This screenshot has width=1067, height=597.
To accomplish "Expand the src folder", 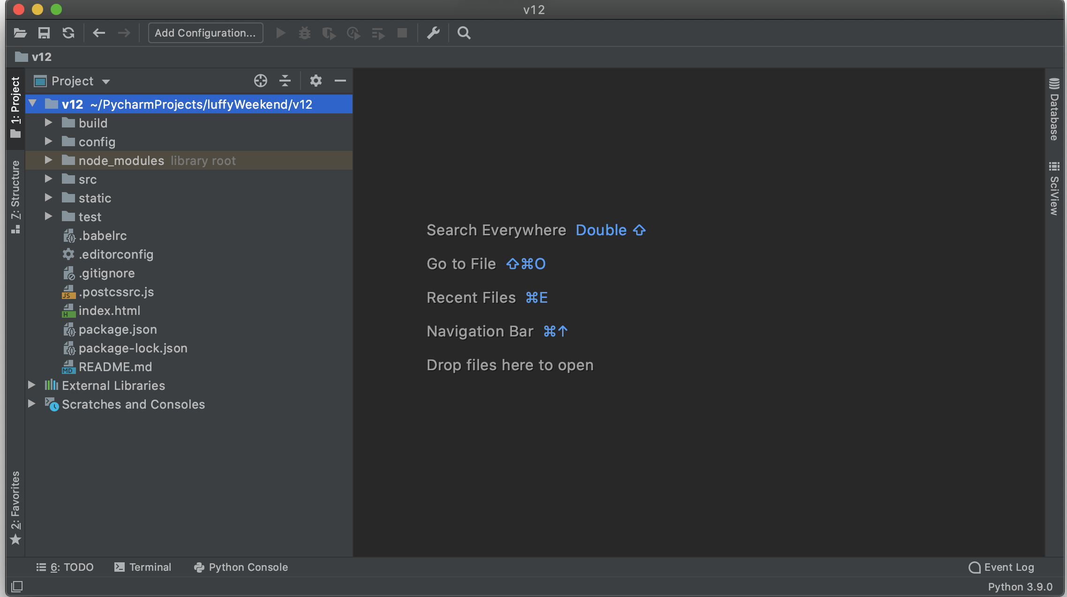I will pos(48,179).
